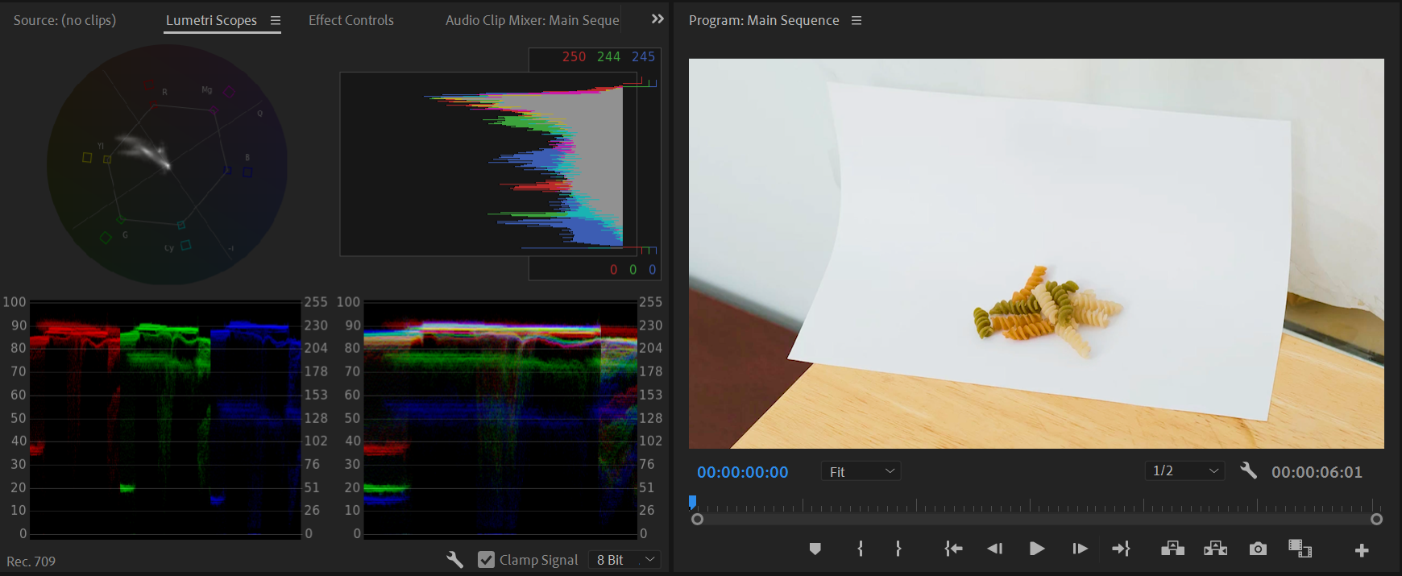Add a marker in Program monitor
This screenshot has height=576, width=1402.
[815, 549]
